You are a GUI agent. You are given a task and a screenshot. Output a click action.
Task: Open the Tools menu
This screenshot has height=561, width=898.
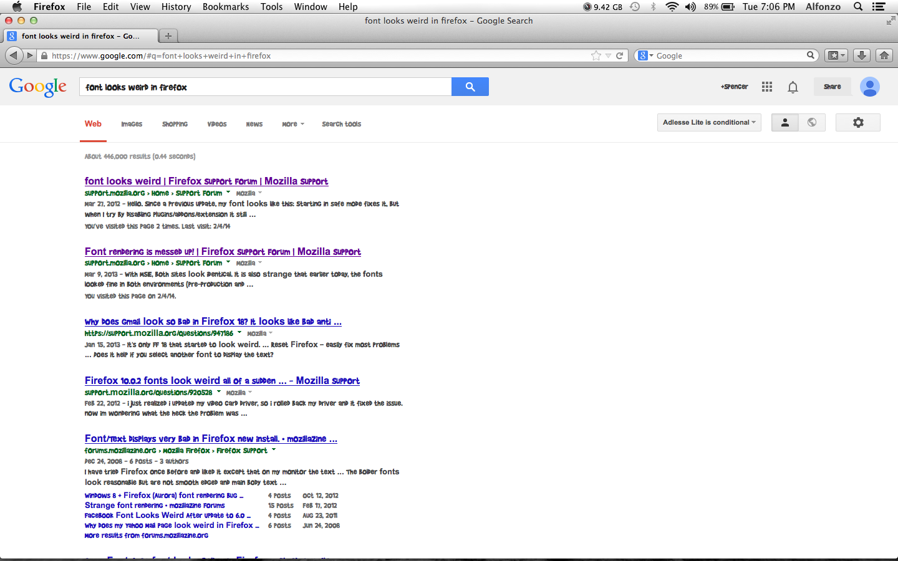[271, 6]
